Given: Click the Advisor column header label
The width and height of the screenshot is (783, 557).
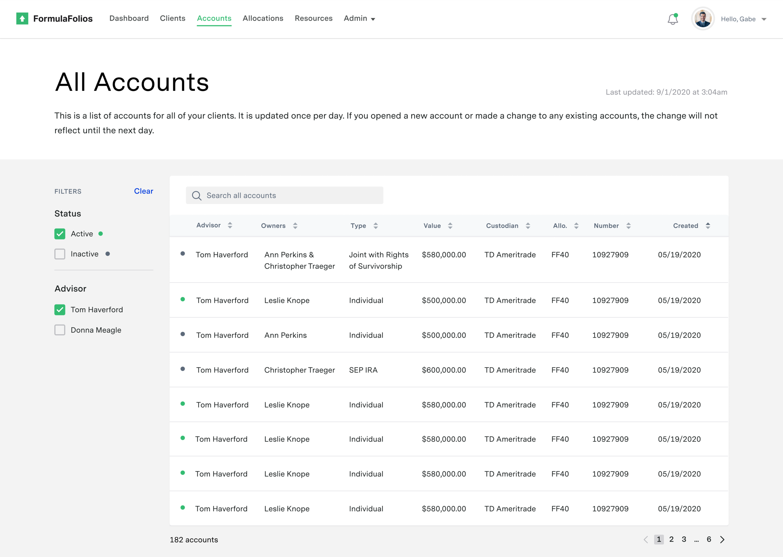Looking at the screenshot, I should click(x=208, y=225).
